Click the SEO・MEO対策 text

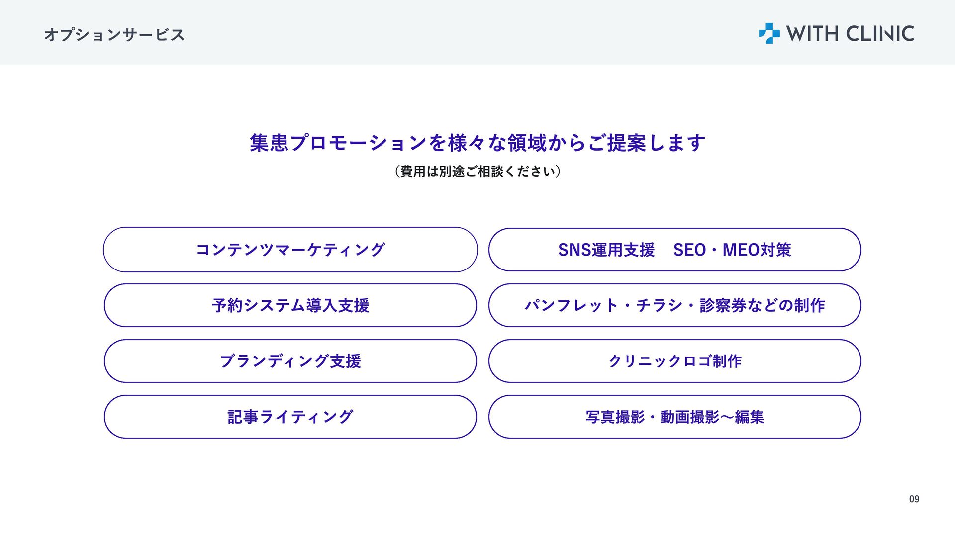tap(732, 250)
